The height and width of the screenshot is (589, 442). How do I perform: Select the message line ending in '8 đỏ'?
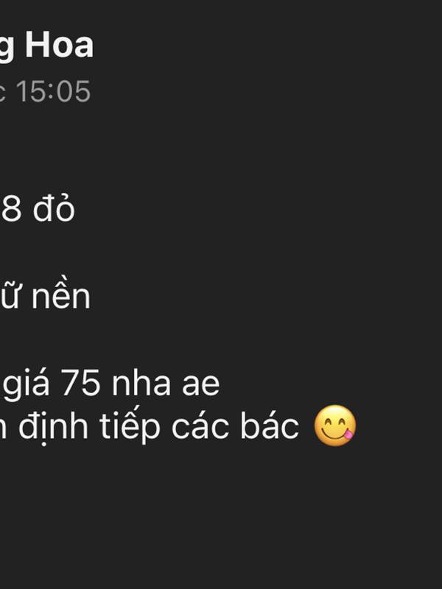click(x=38, y=209)
